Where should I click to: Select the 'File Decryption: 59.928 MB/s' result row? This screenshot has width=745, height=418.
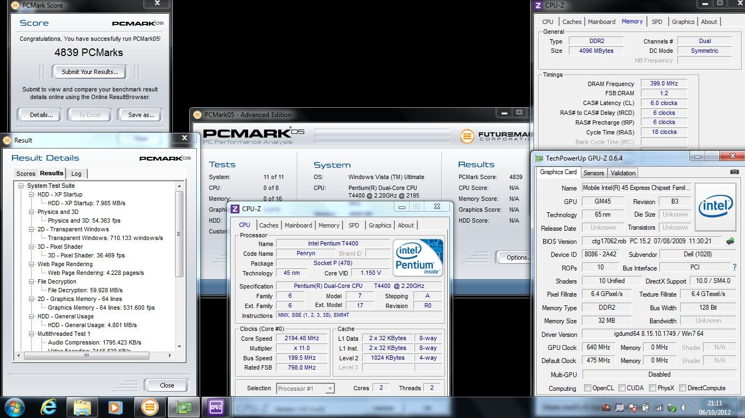[85, 290]
